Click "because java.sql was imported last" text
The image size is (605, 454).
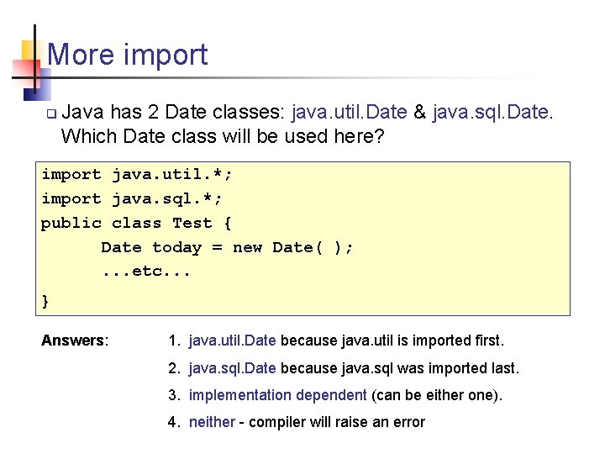click(x=400, y=368)
